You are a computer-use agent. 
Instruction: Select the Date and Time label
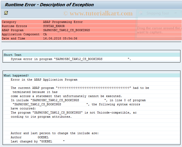click(x=13, y=38)
